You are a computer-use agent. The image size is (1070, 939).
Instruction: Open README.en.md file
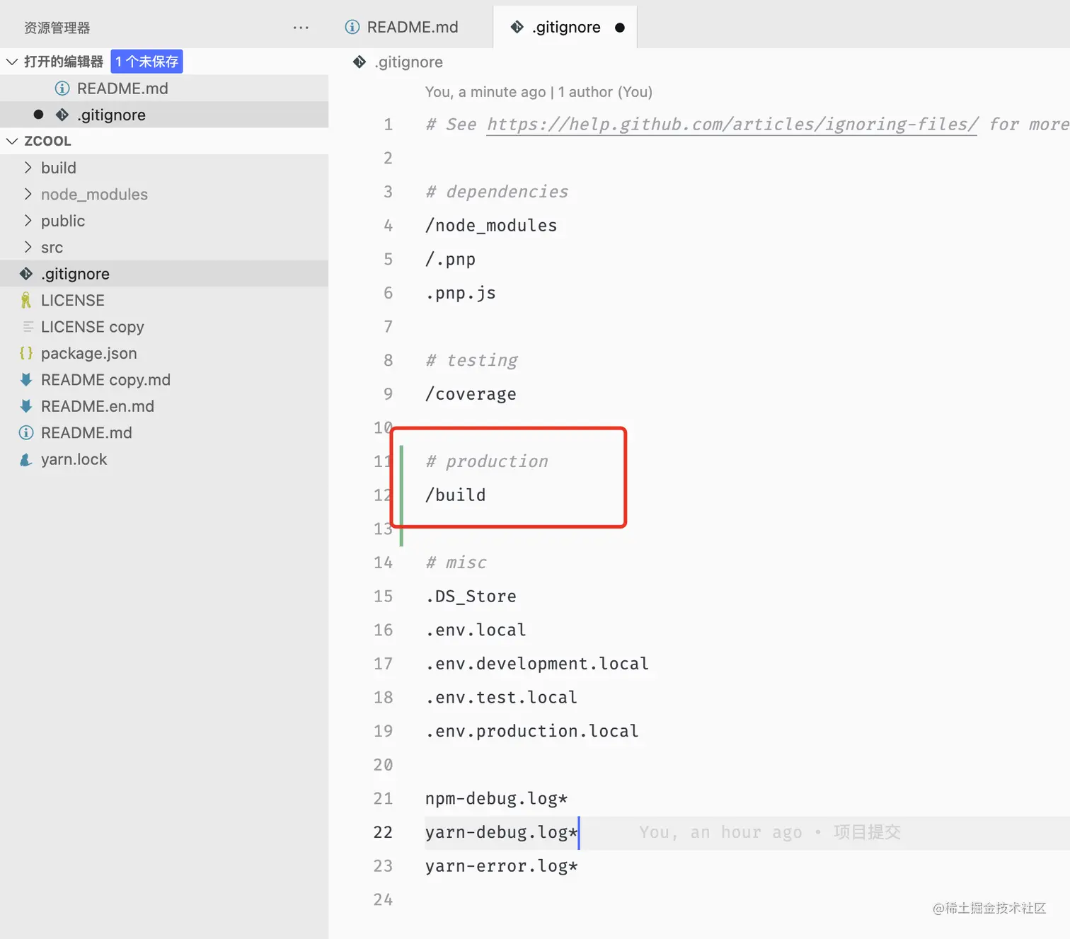pos(164,406)
